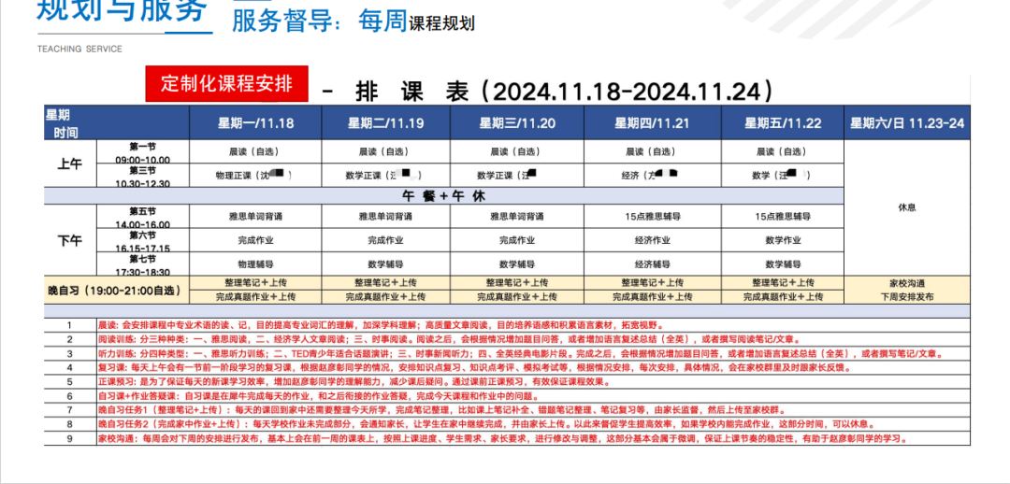Click the TEACHING SERVICE subtitle

[79, 49]
